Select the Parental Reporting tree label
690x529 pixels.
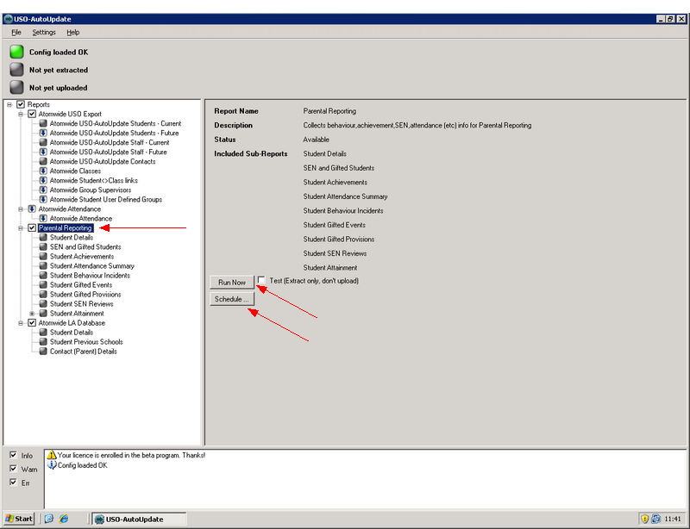click(66, 227)
